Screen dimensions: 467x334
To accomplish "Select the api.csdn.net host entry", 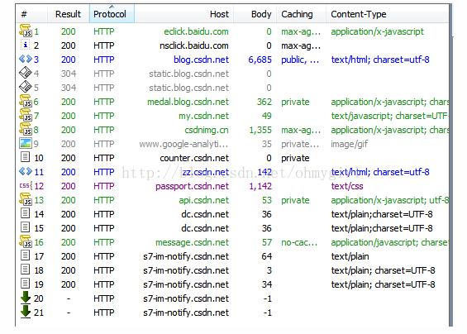I will (203, 200).
